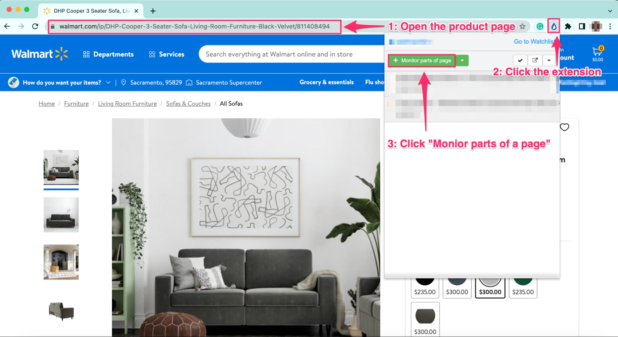This screenshot has height=337, width=618.
Task: Click the external link icon in extension popup
Action: [x=535, y=60]
